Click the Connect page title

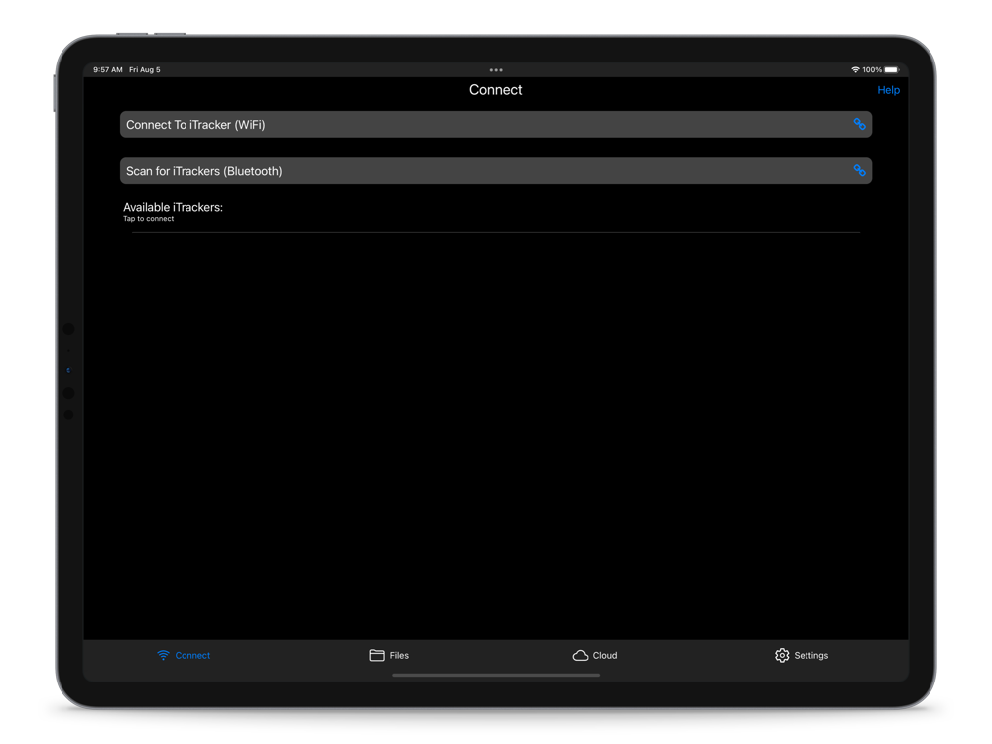click(495, 90)
